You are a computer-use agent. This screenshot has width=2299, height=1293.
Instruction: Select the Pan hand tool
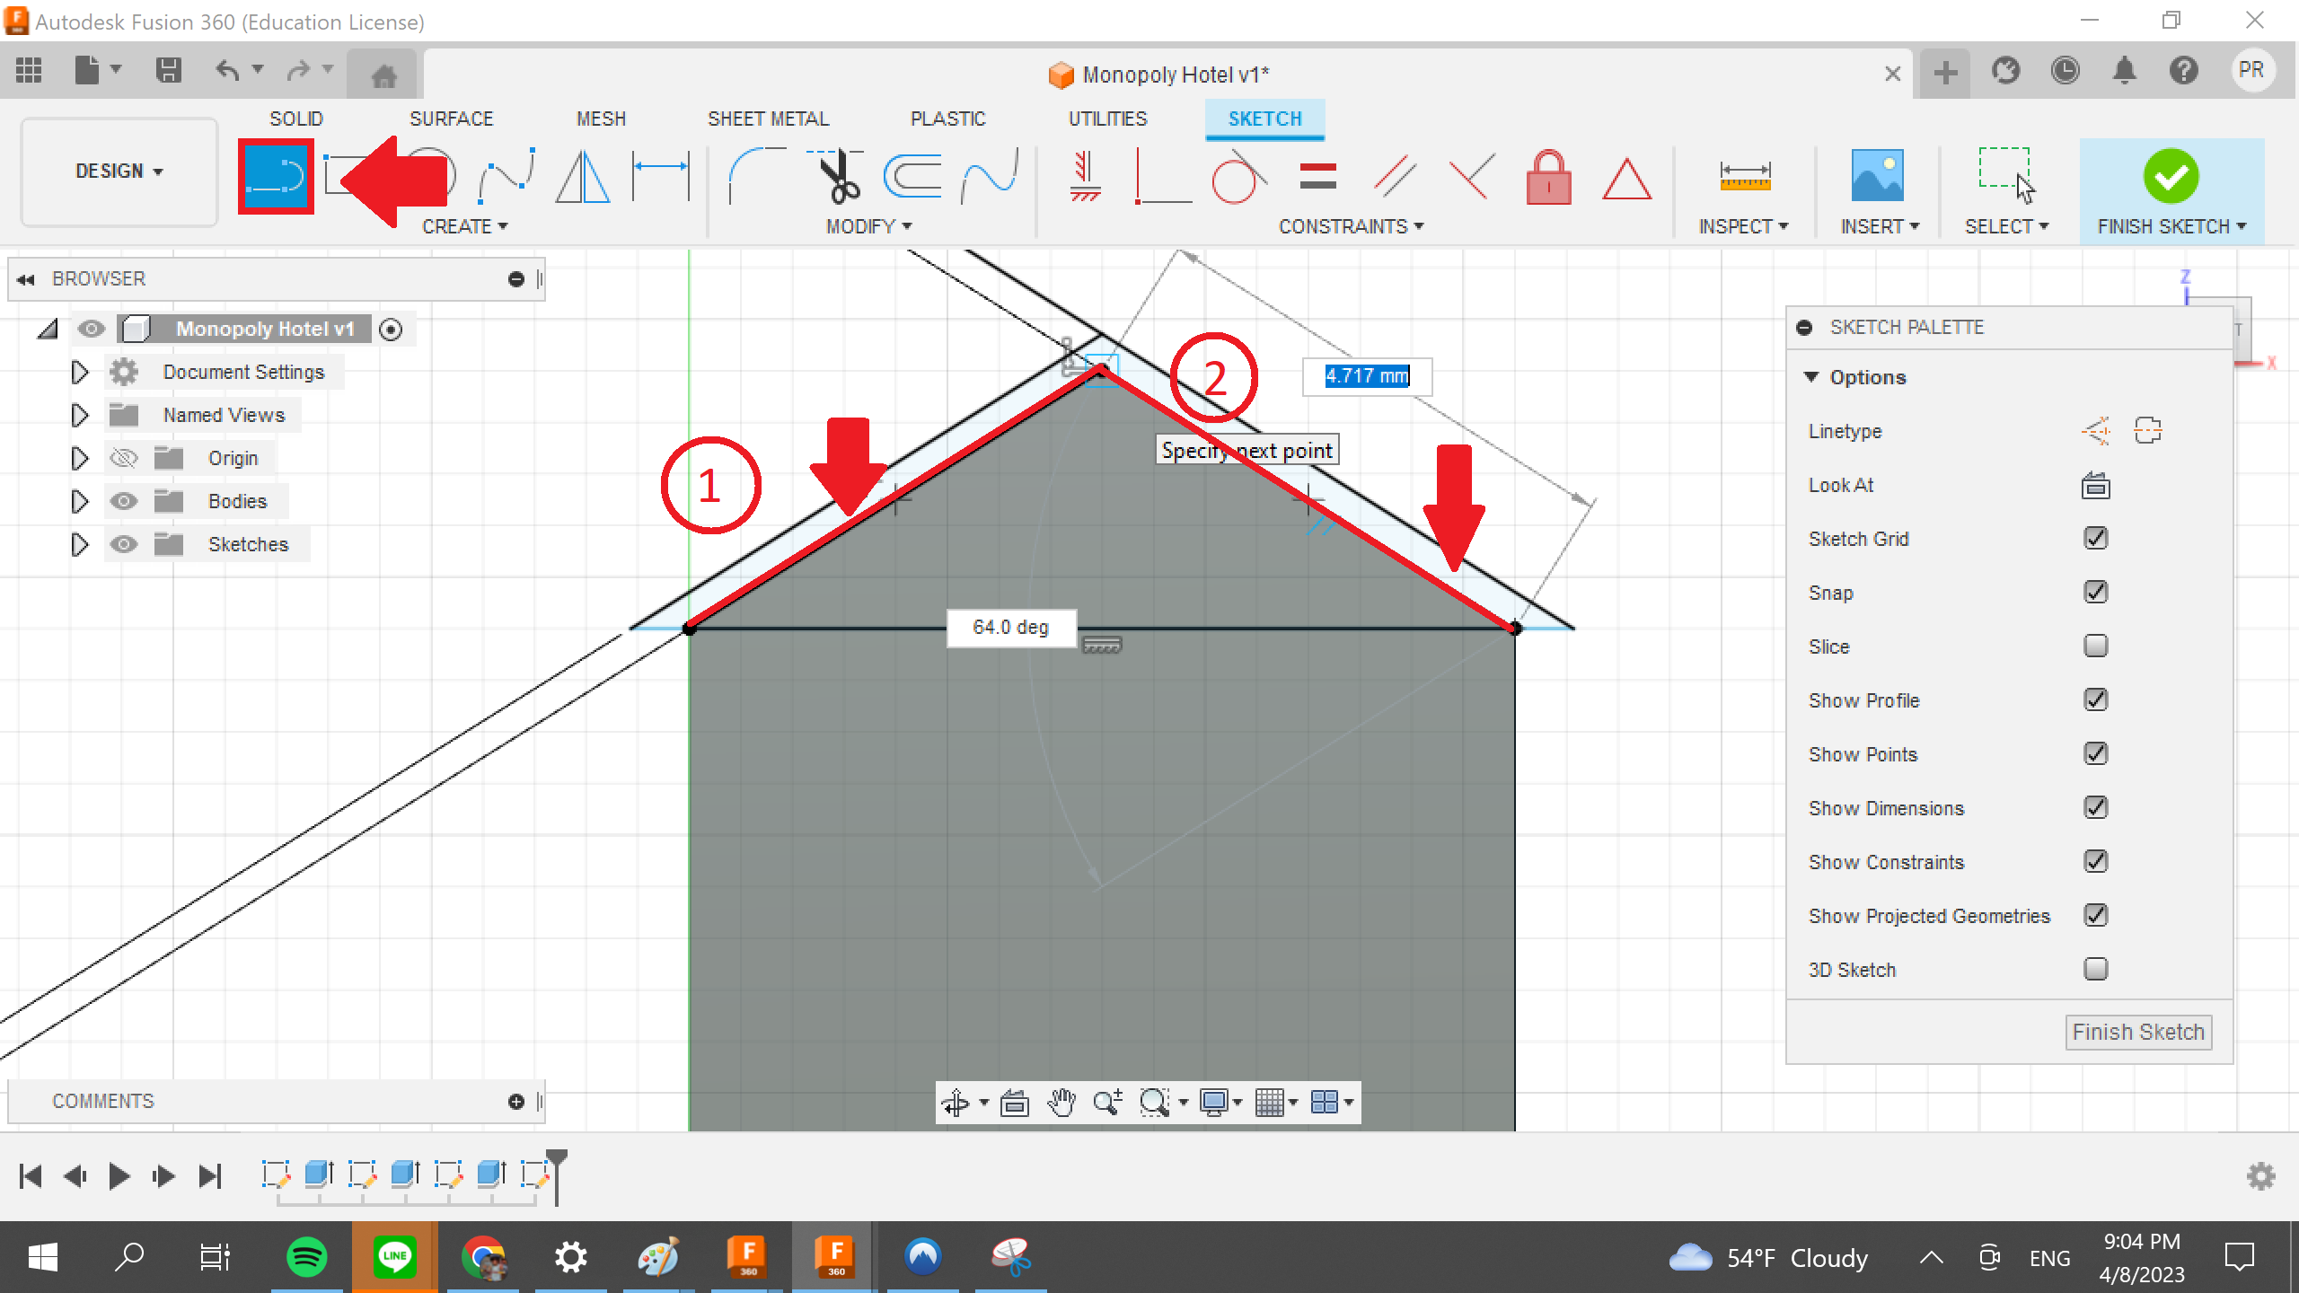[1062, 1102]
